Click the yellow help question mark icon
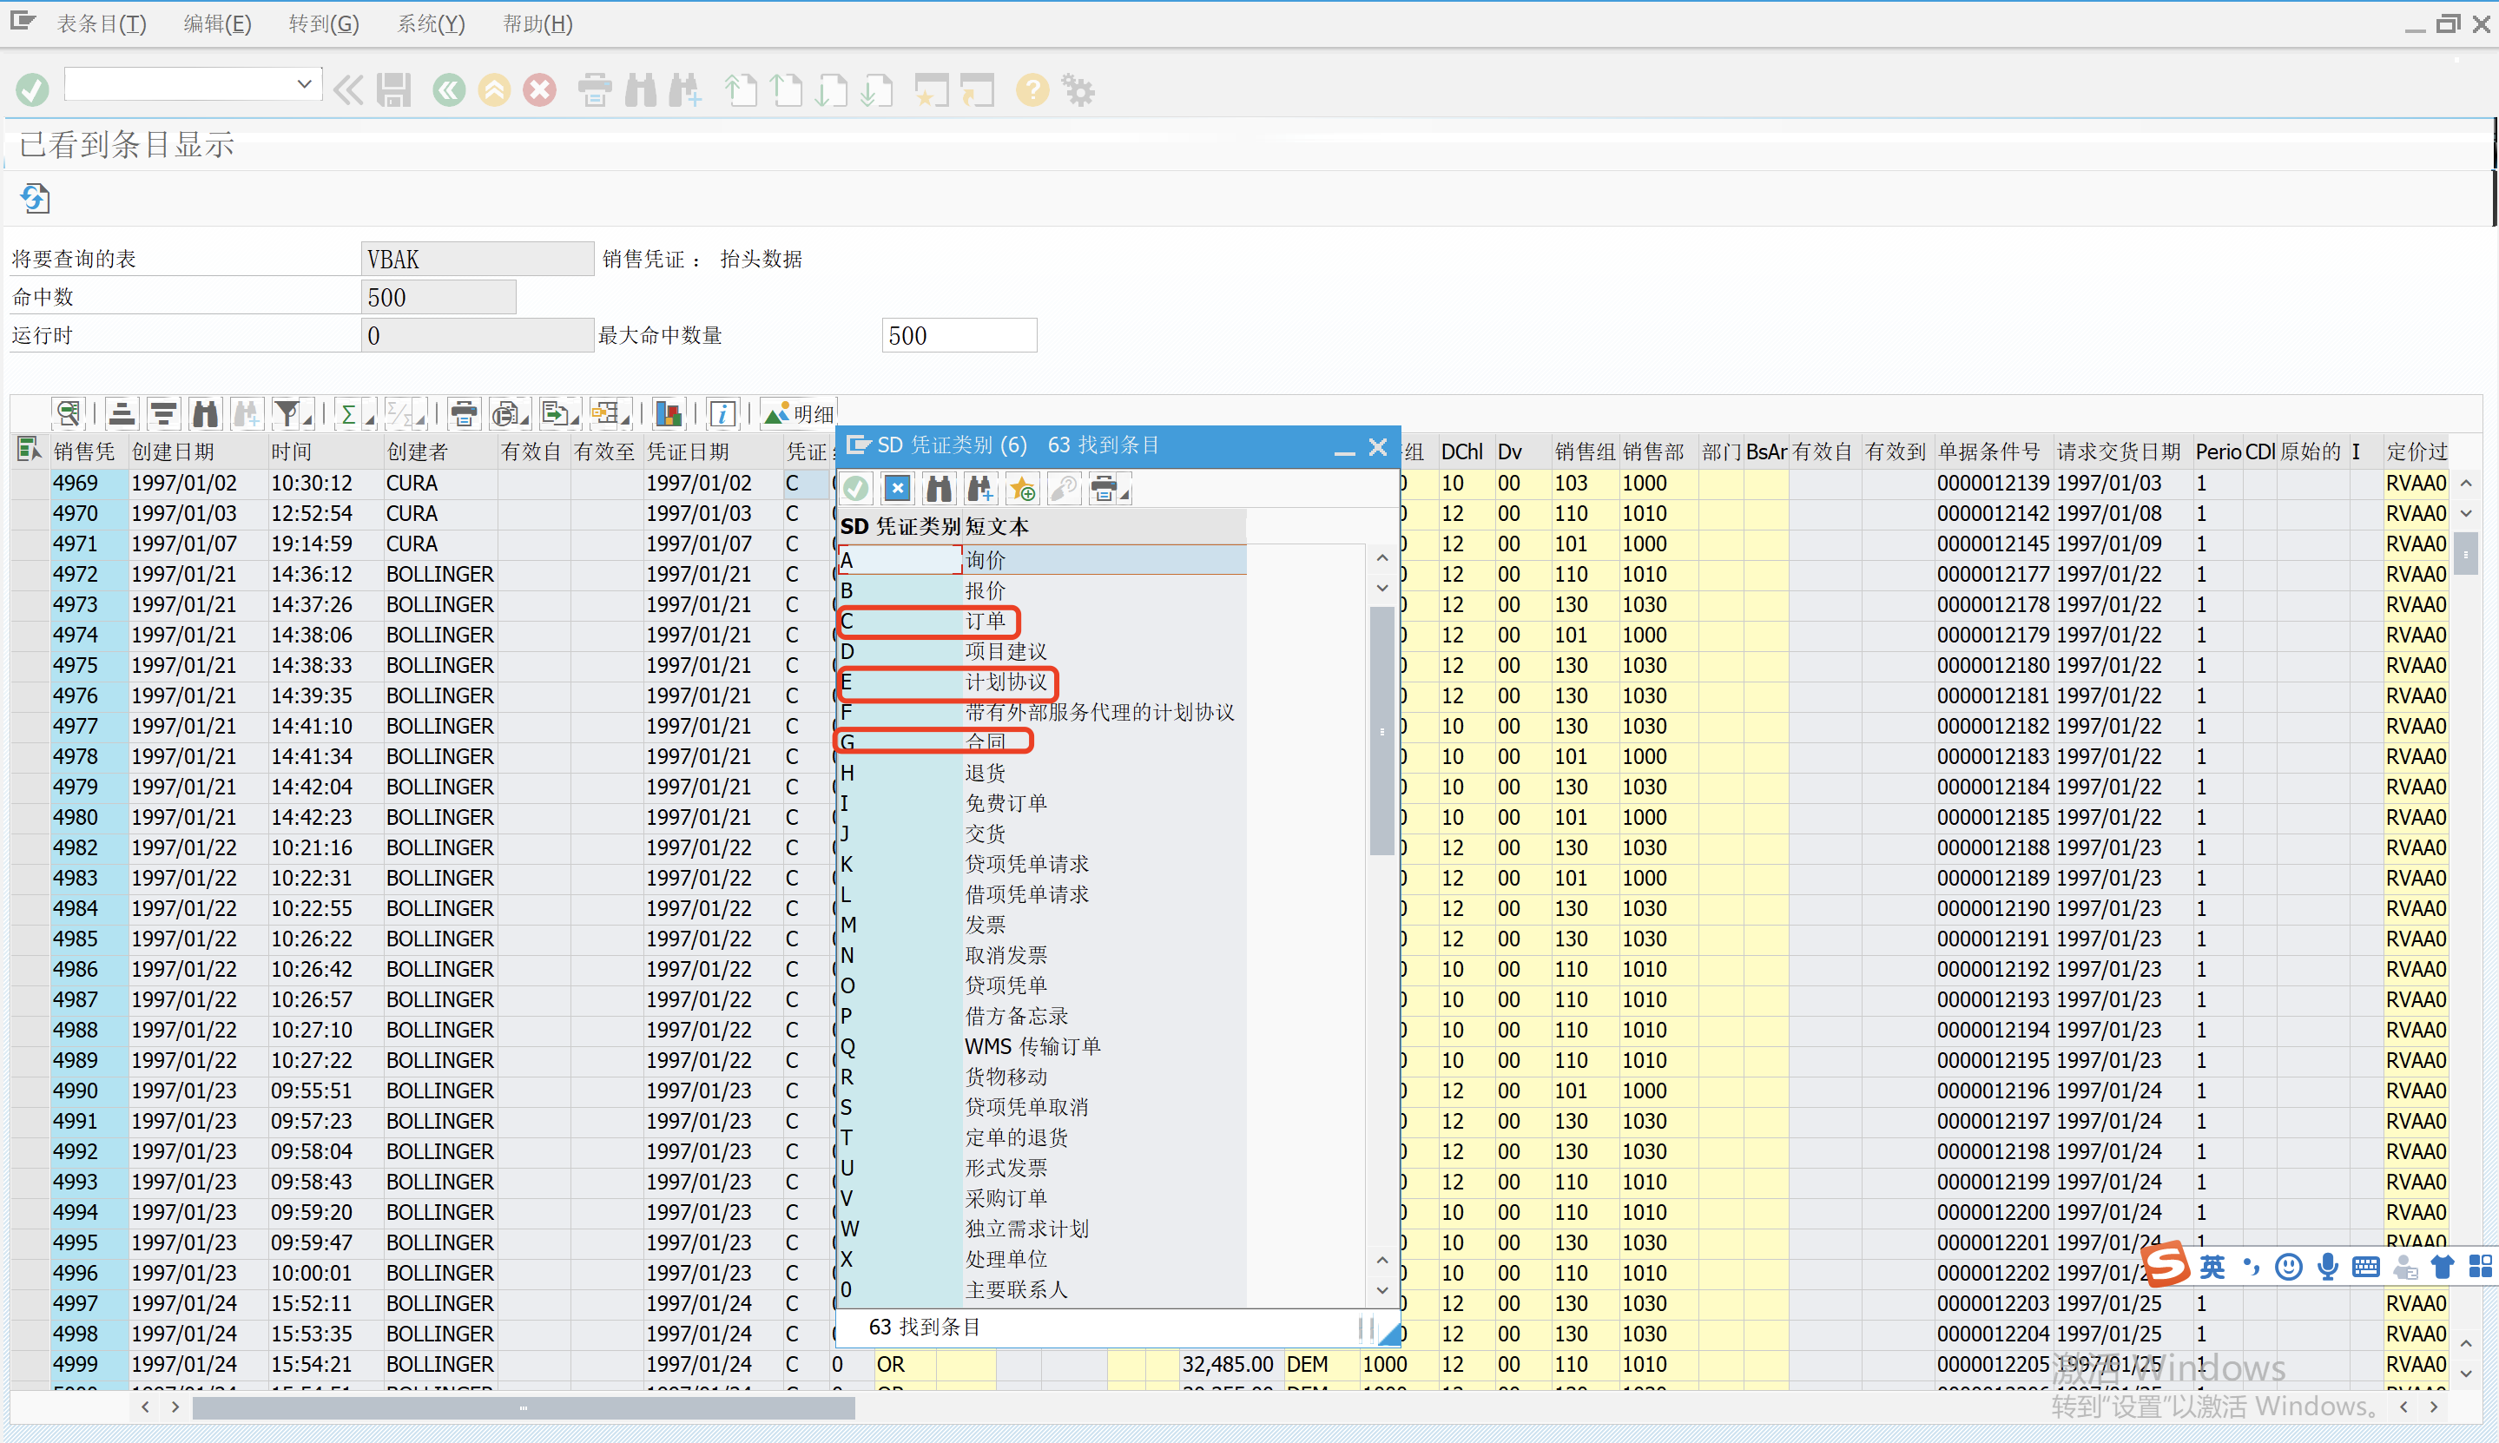Image resolution: width=2499 pixels, height=1443 pixels. point(1032,90)
